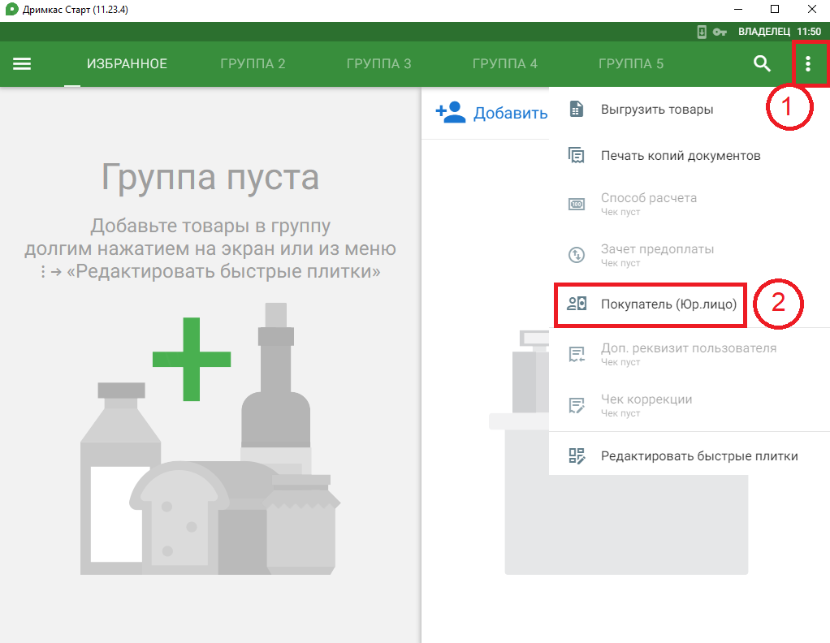Viewport: 830px width, 643px height.
Task: Click the print document copies icon
Action: click(x=577, y=156)
